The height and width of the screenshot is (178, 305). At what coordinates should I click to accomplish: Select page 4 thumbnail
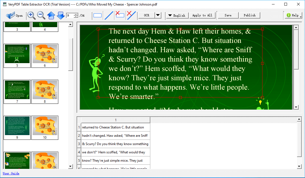(x=45, y=27)
